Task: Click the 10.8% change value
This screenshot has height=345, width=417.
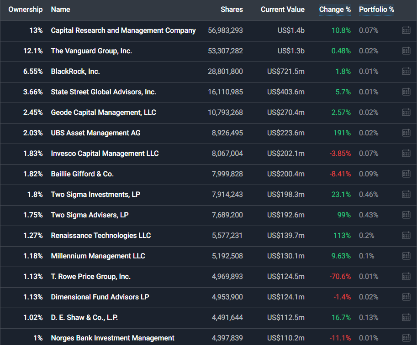Action: point(341,31)
